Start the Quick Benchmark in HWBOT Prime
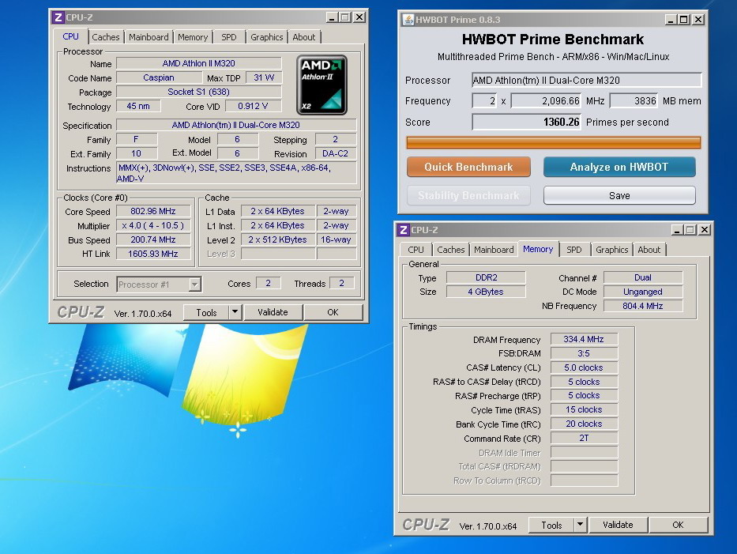Screen dimensions: 737x554 (x=468, y=167)
